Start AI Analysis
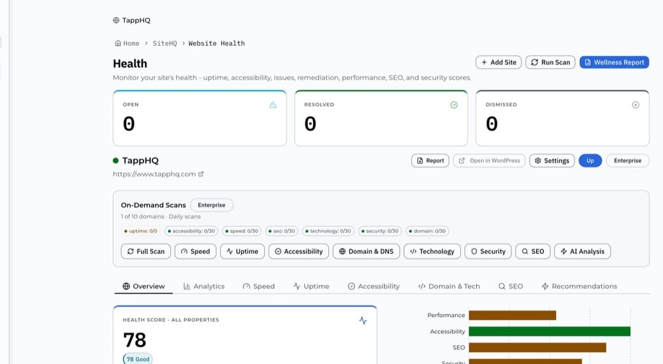 tap(582, 251)
